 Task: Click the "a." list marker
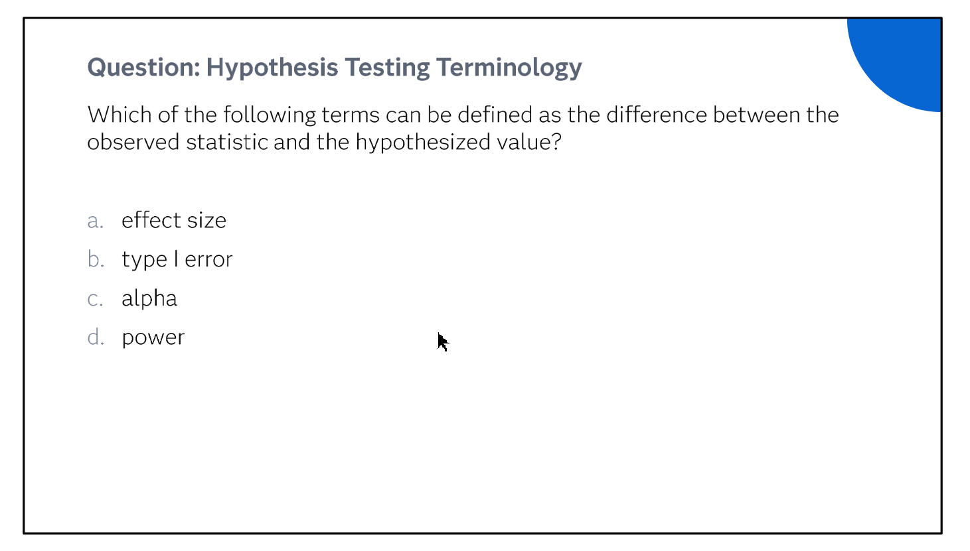pyautogui.click(x=96, y=221)
